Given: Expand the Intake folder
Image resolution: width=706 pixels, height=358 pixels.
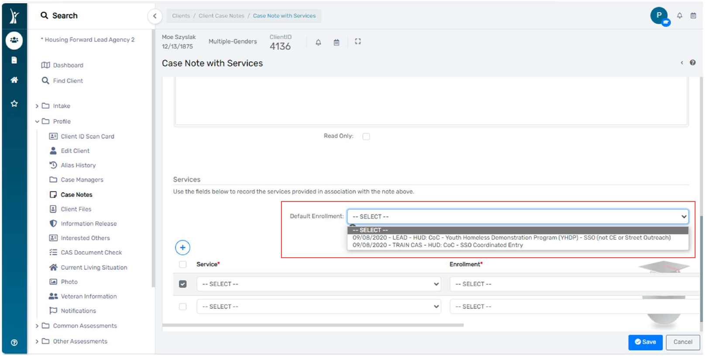Looking at the screenshot, I should coord(37,106).
